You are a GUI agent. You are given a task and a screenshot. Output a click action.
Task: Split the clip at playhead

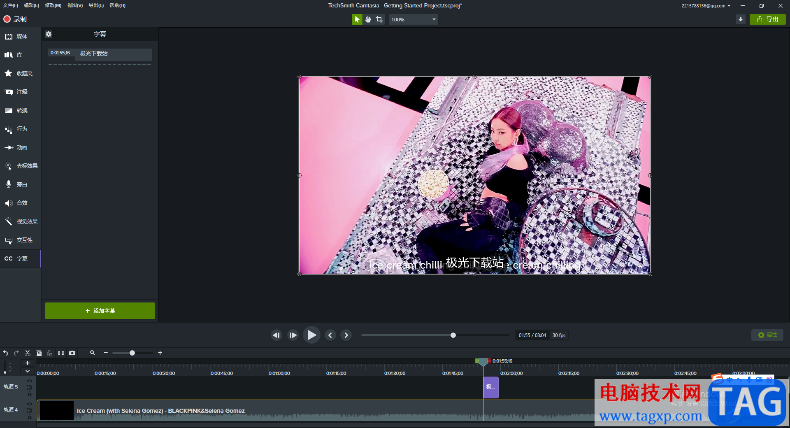point(61,353)
